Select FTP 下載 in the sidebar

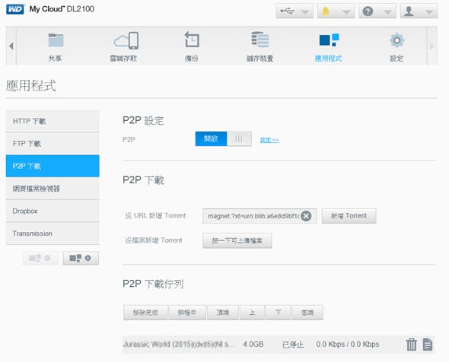53,144
